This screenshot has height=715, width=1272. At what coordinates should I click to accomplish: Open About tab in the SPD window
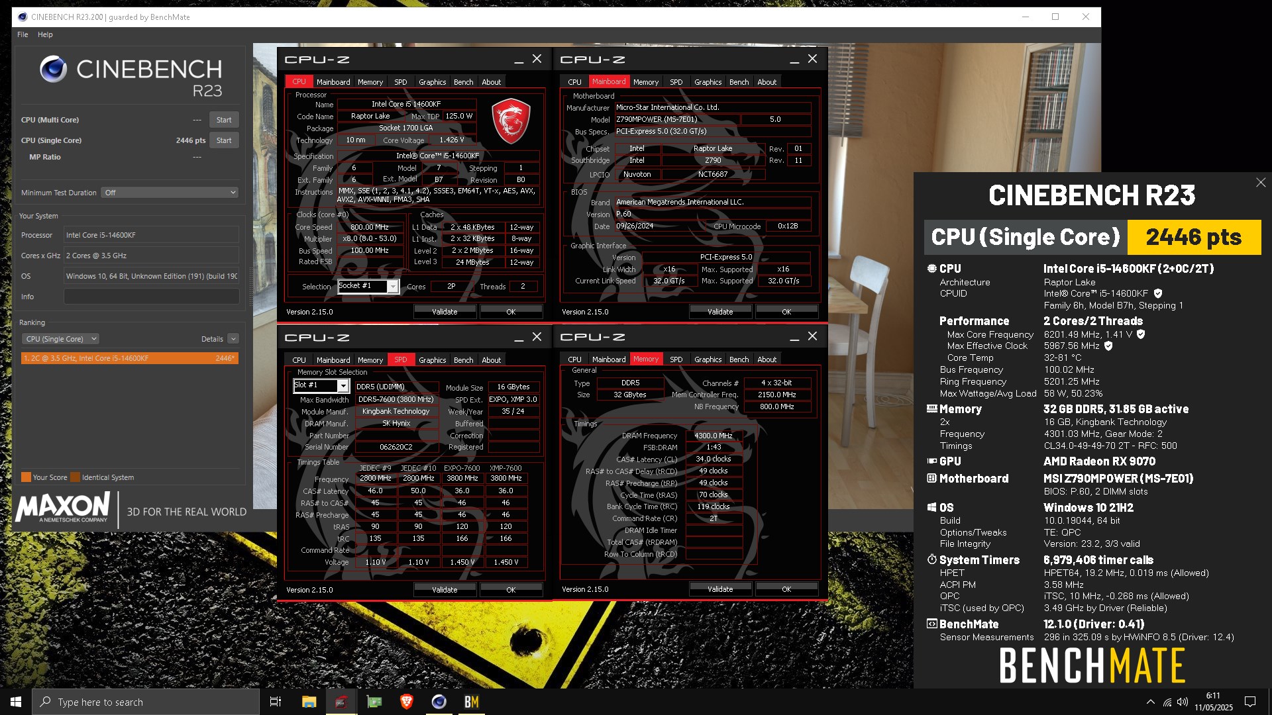[491, 360]
